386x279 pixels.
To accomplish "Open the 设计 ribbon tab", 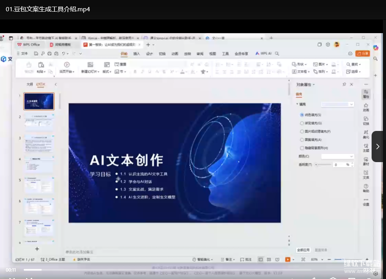I will point(149,54).
